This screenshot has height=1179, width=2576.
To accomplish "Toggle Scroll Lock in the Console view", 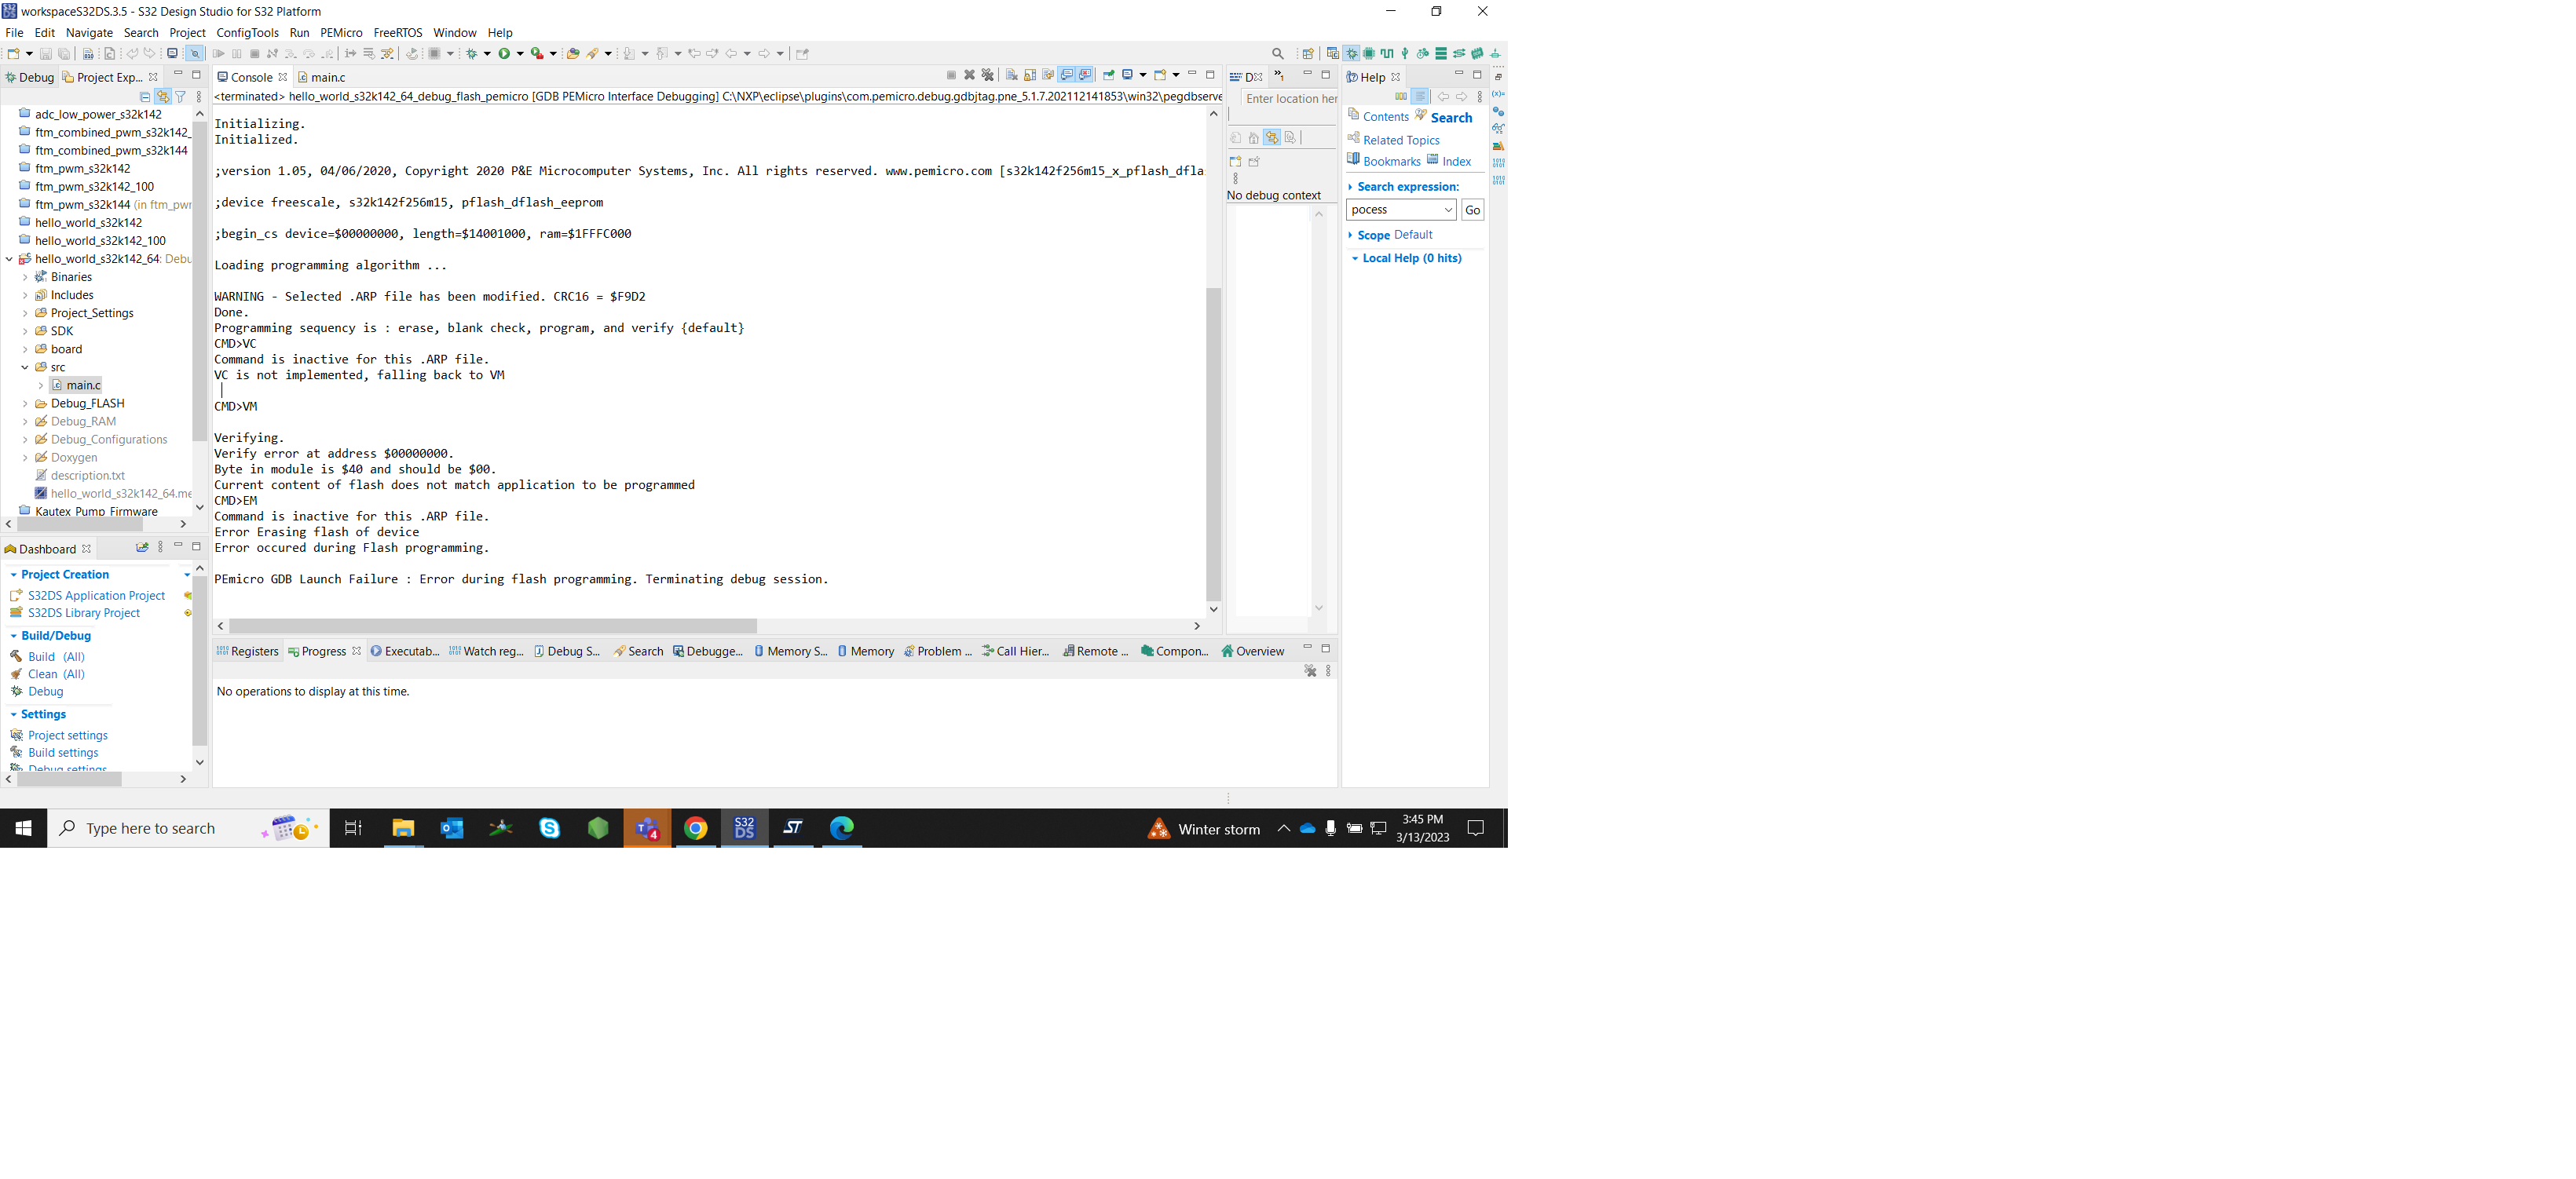I will 1030,74.
